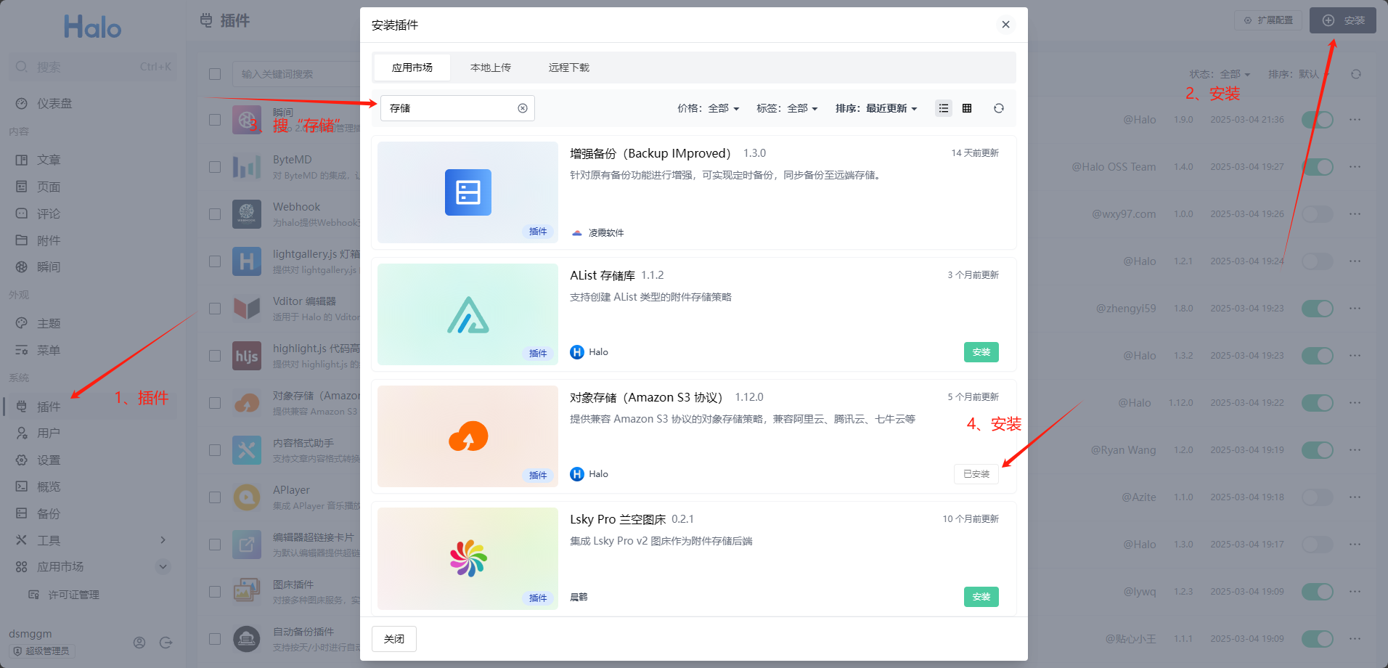Open 概览 overview in the sidebar
Screen dimensions: 1388x668
tap(91, 487)
